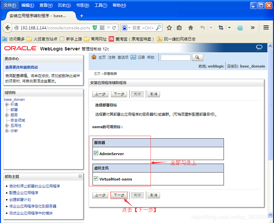Click the 注销 logout link
Viewport: 274px width, 223px height.
pyautogui.click(x=112, y=57)
